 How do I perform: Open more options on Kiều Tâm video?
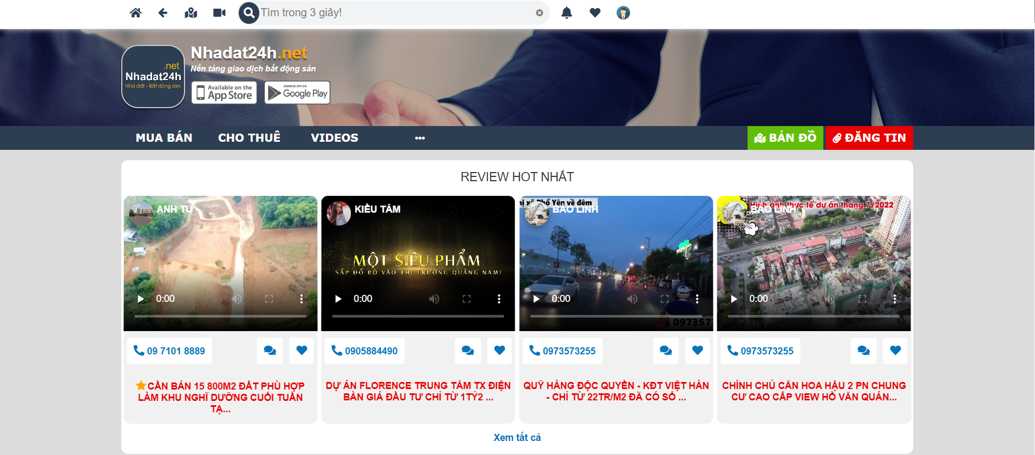click(499, 299)
